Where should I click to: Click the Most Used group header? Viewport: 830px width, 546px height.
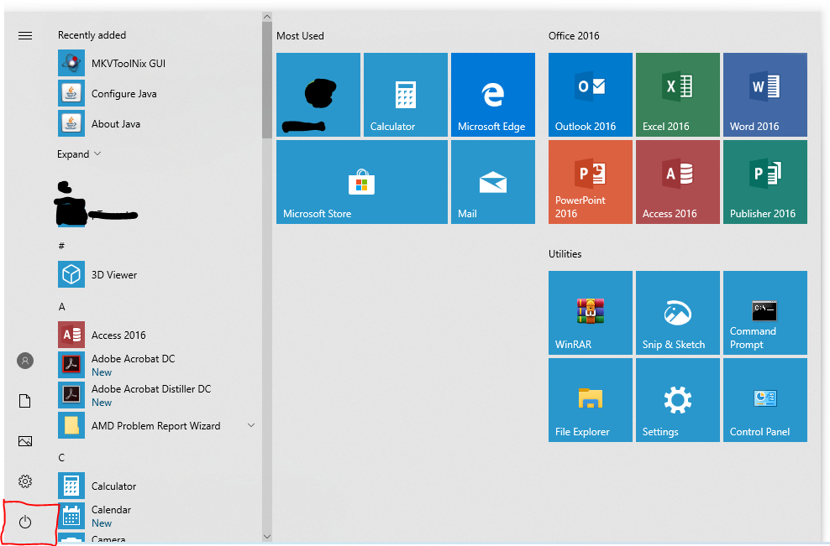point(300,36)
